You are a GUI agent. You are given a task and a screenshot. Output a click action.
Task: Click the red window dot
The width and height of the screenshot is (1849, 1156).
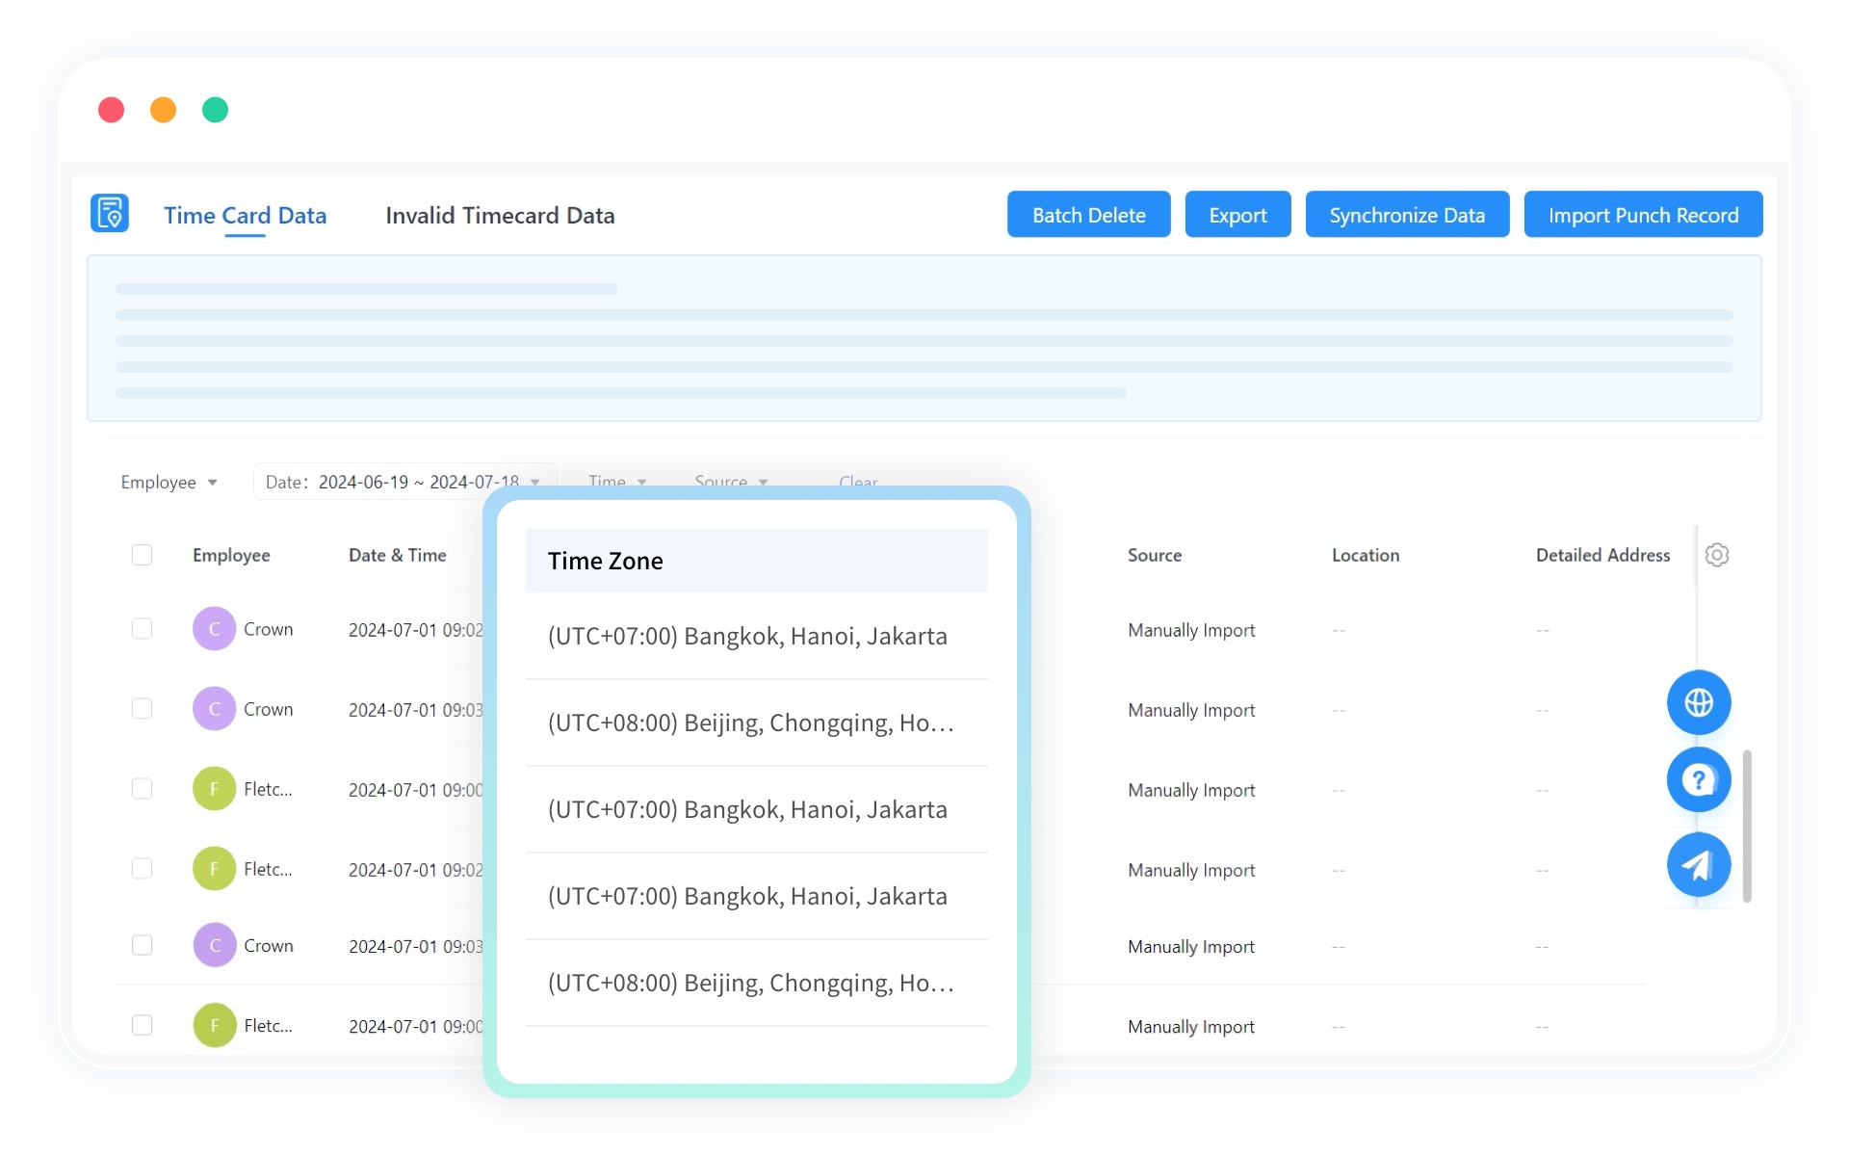(x=112, y=110)
